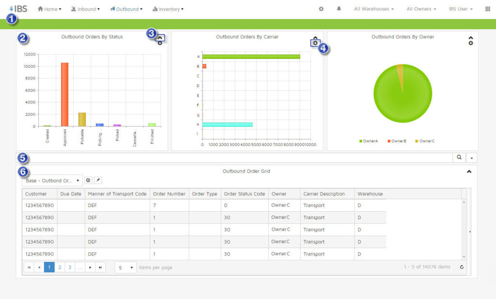The height and width of the screenshot is (299, 496).
Task: Open the All Warehouses dropdown
Action: tap(374, 9)
